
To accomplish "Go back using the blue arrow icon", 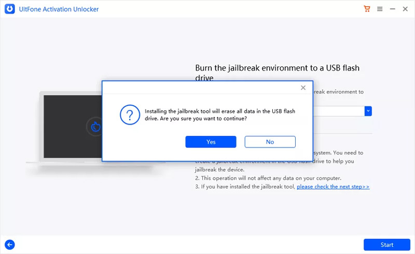I will 10,245.
